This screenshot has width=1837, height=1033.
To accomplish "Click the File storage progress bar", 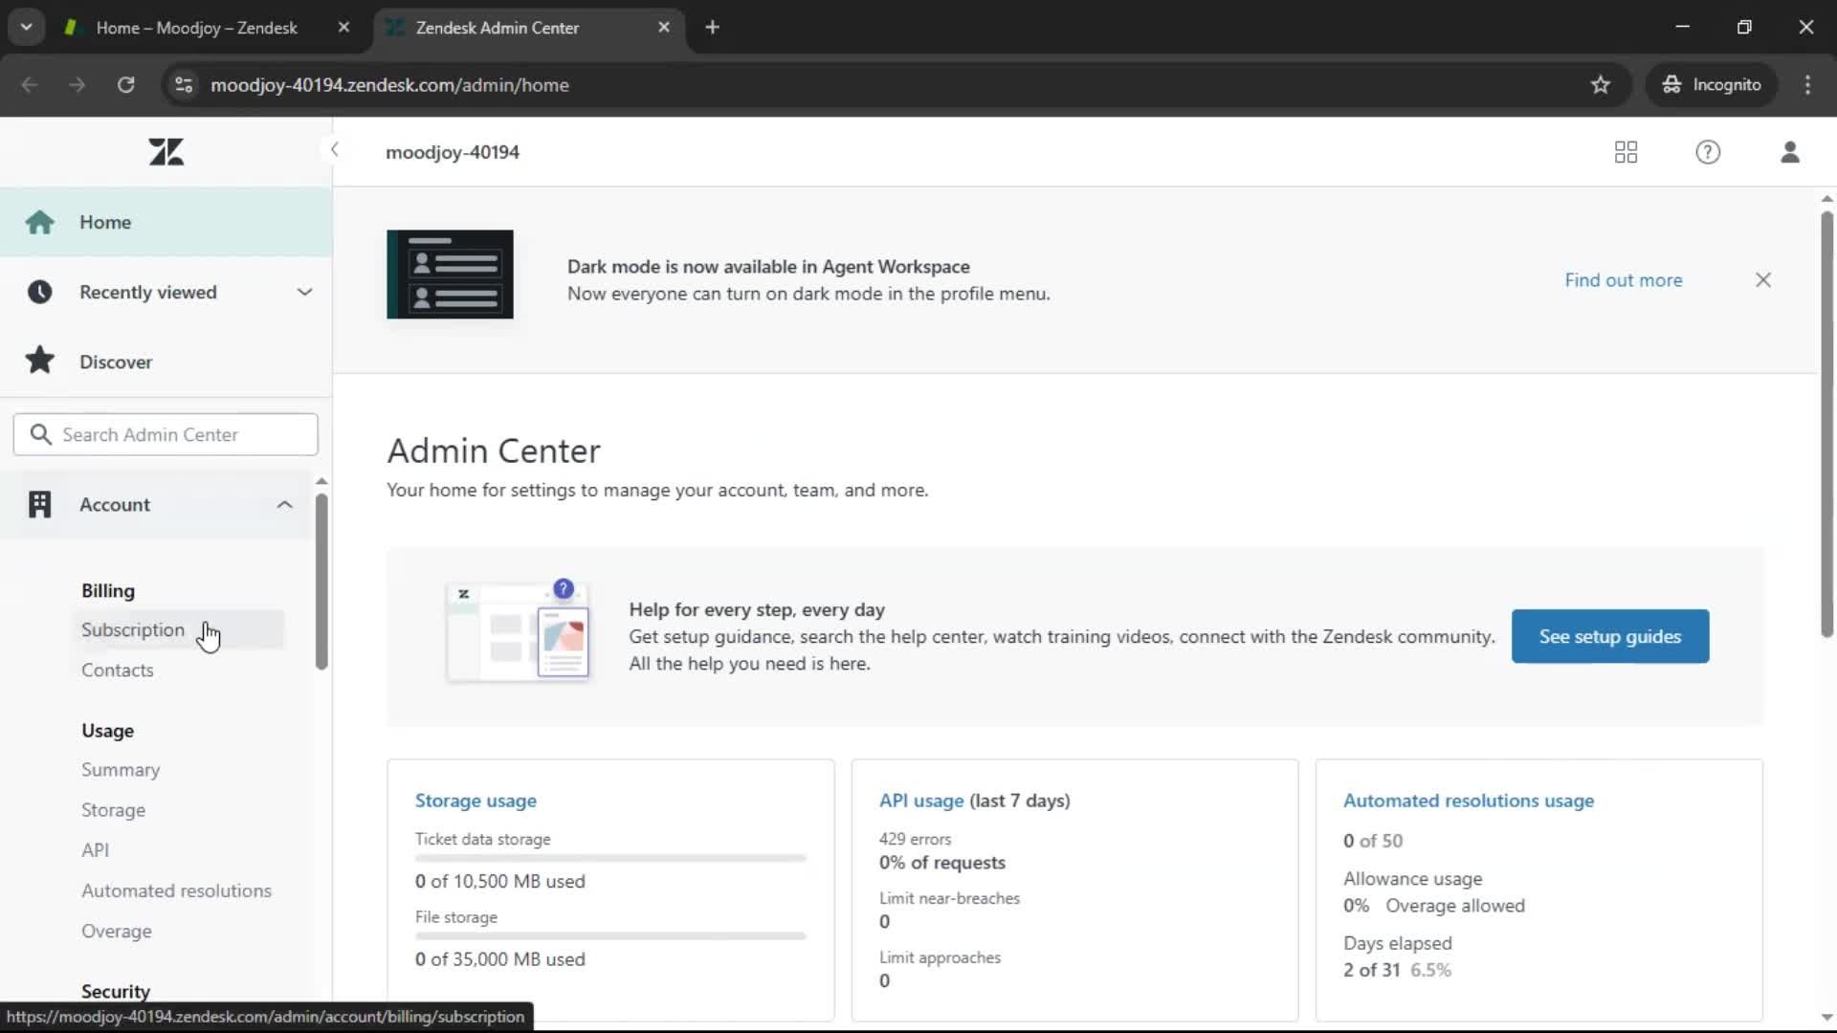I will click(x=610, y=936).
